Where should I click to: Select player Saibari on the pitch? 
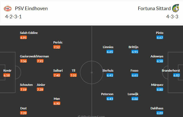pyautogui.click(x=58, y=71)
